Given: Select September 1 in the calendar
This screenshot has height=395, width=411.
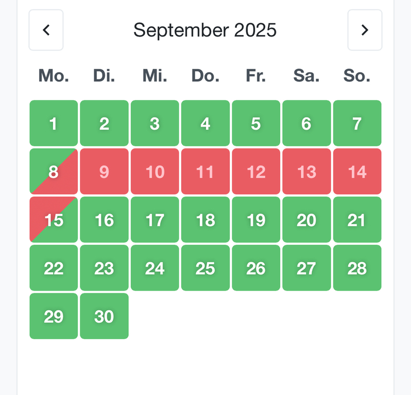Looking at the screenshot, I should (x=54, y=123).
